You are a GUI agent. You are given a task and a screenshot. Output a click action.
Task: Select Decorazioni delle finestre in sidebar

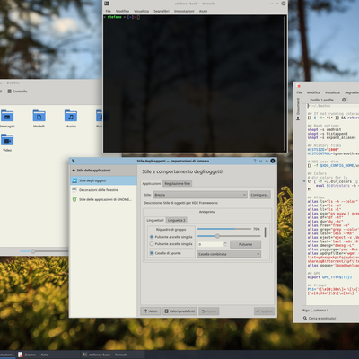tap(103, 190)
